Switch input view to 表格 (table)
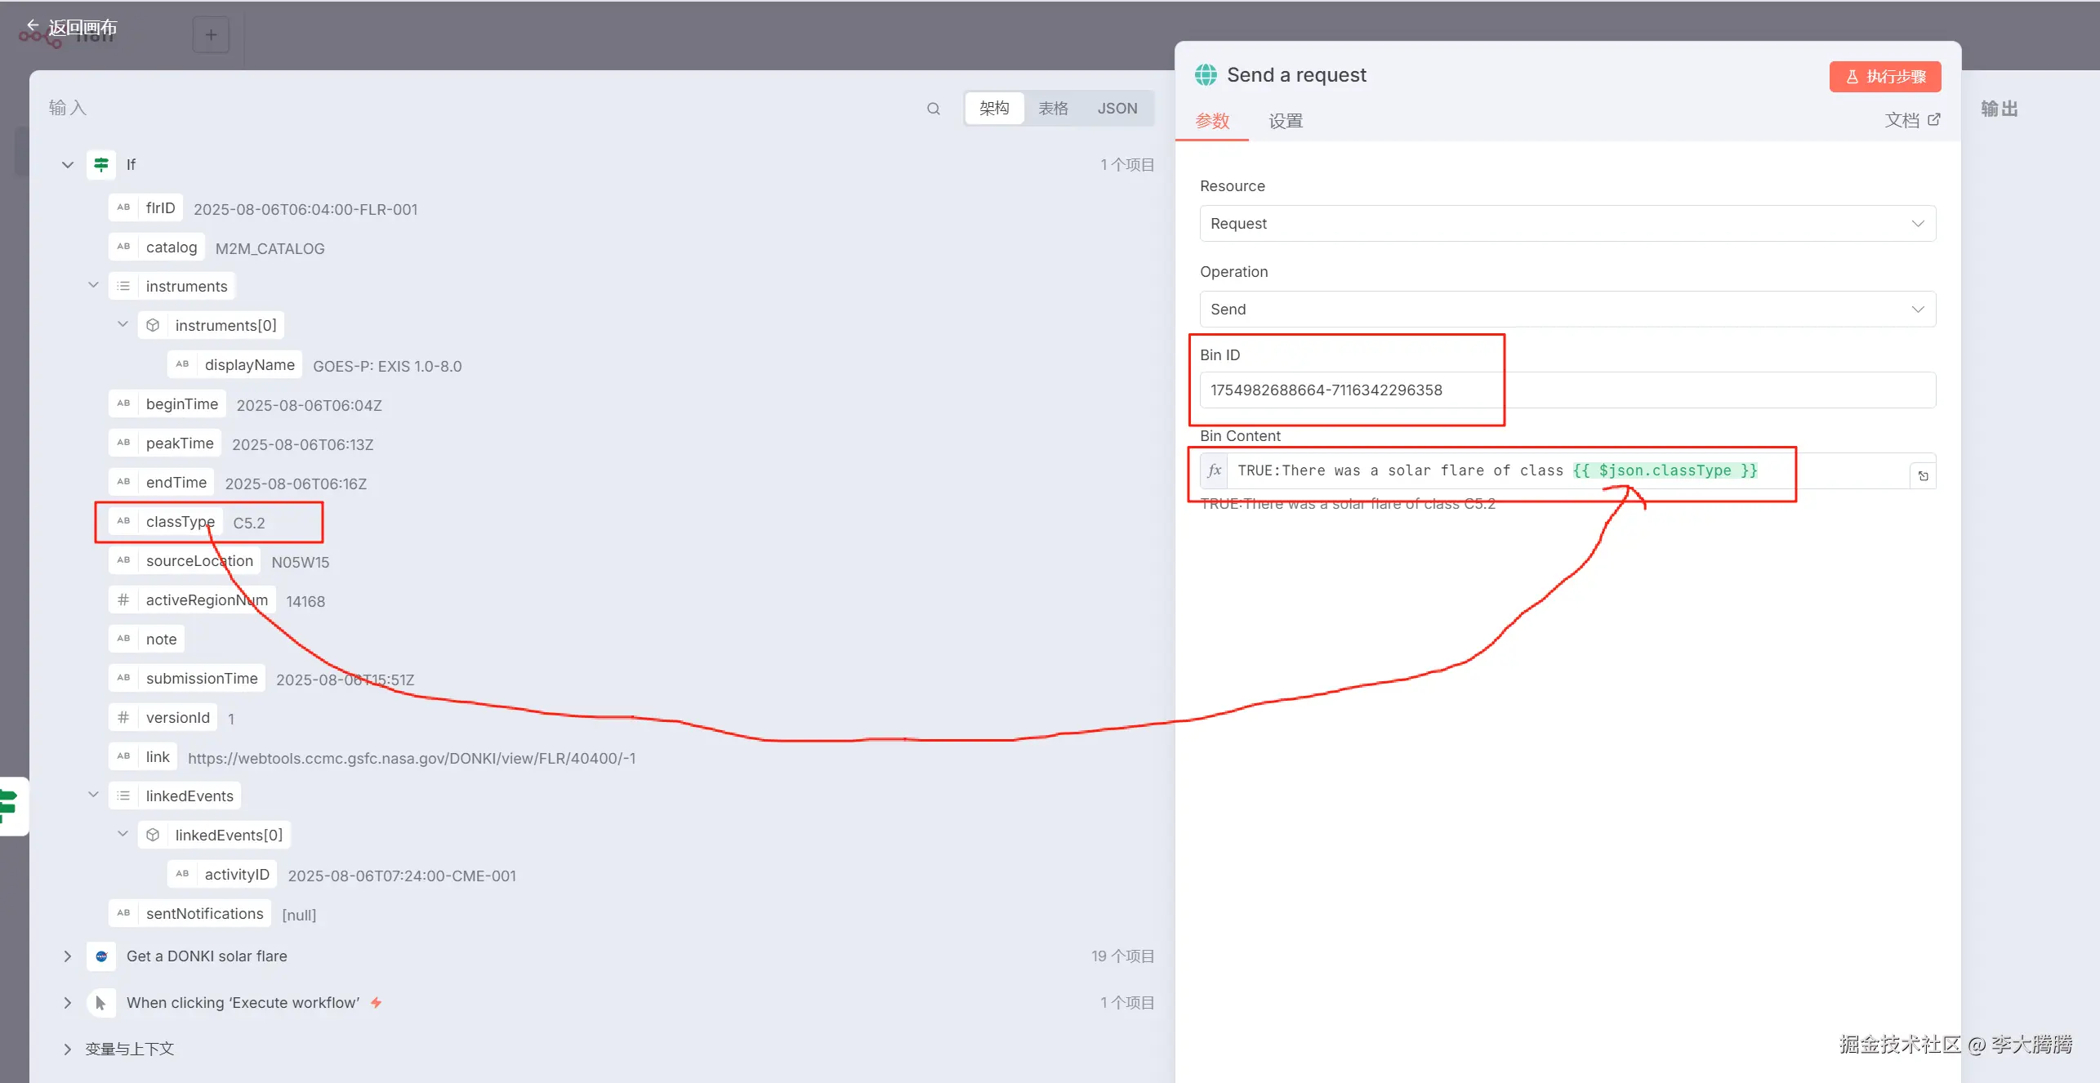 click(x=1053, y=109)
